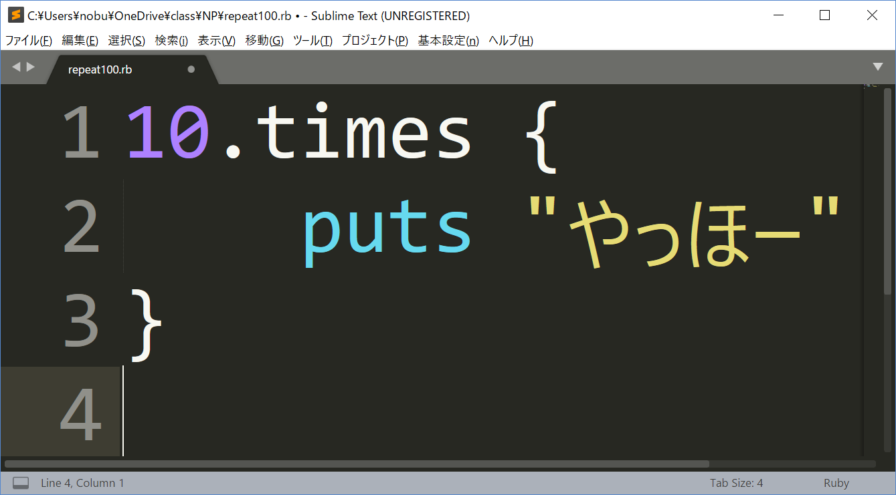Image resolution: width=896 pixels, height=495 pixels.
Task: Open the tab list dropdown arrow
Action: (x=878, y=67)
